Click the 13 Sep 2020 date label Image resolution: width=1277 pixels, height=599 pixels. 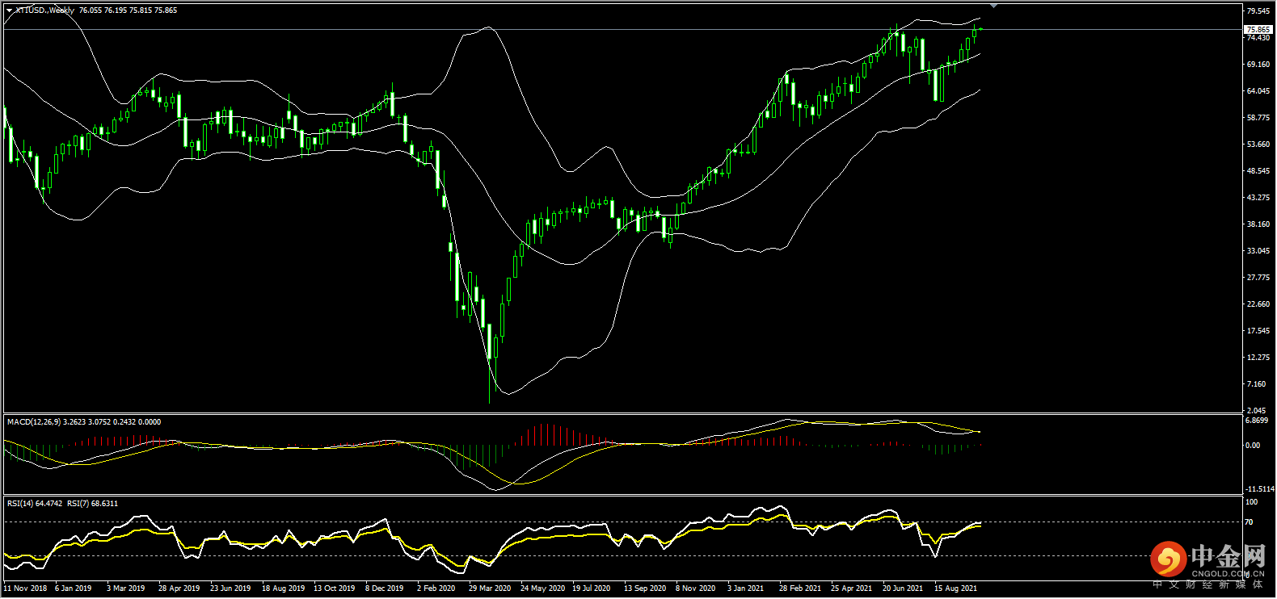(645, 589)
